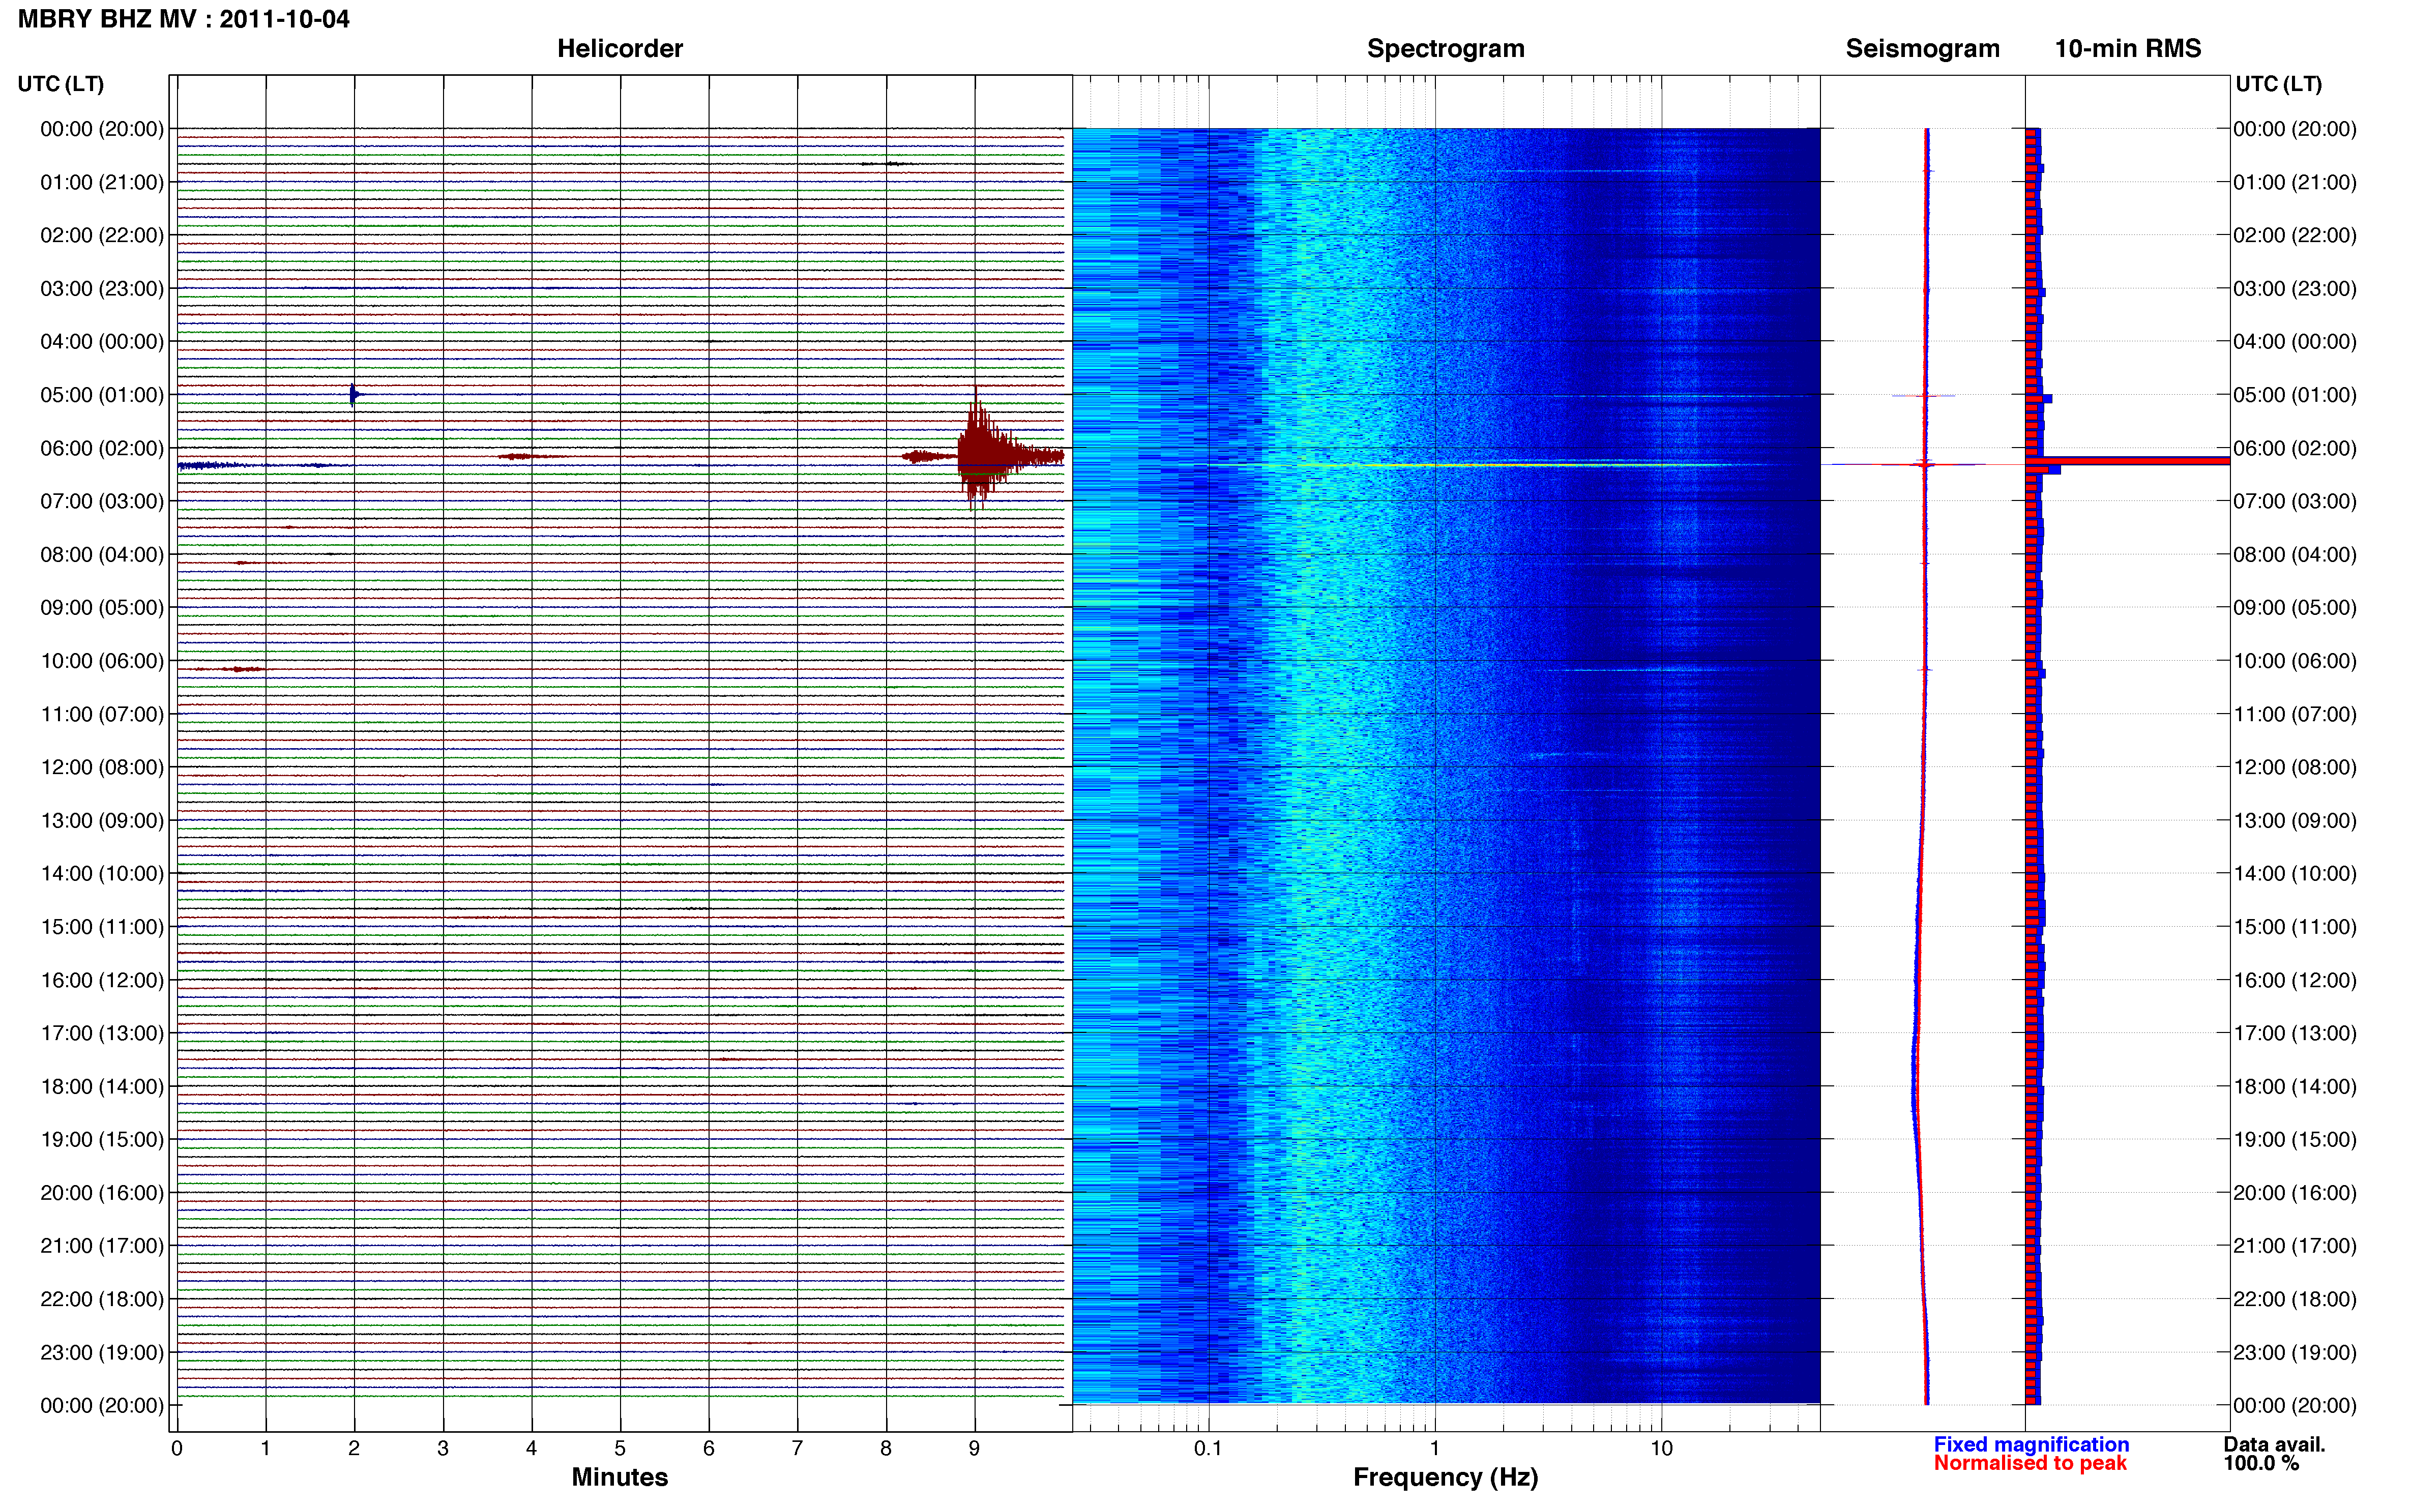
Task: Click the 'Minutes' x-axis title
Action: click(620, 1477)
